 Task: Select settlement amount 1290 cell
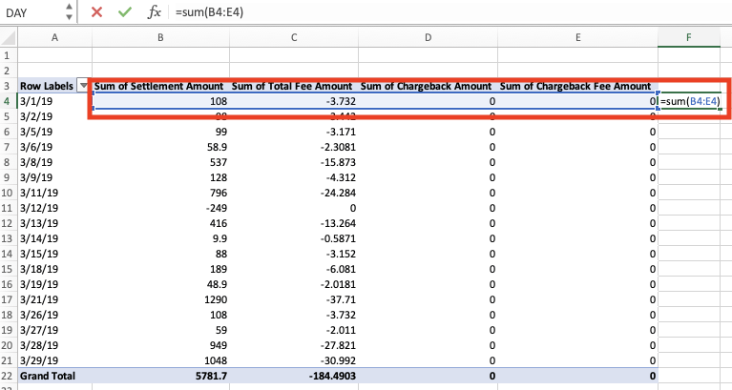point(160,299)
